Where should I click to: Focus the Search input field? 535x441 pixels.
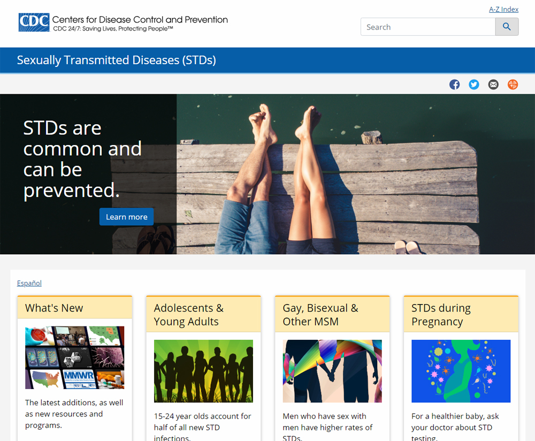(x=428, y=27)
